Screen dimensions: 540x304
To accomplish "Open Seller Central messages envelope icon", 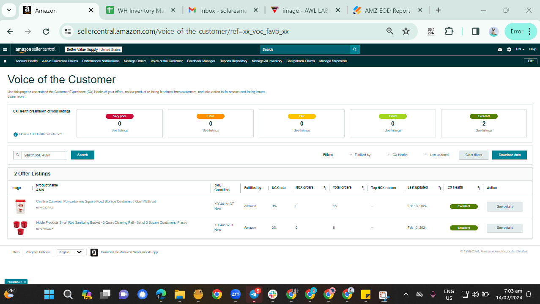I will 500,49.
